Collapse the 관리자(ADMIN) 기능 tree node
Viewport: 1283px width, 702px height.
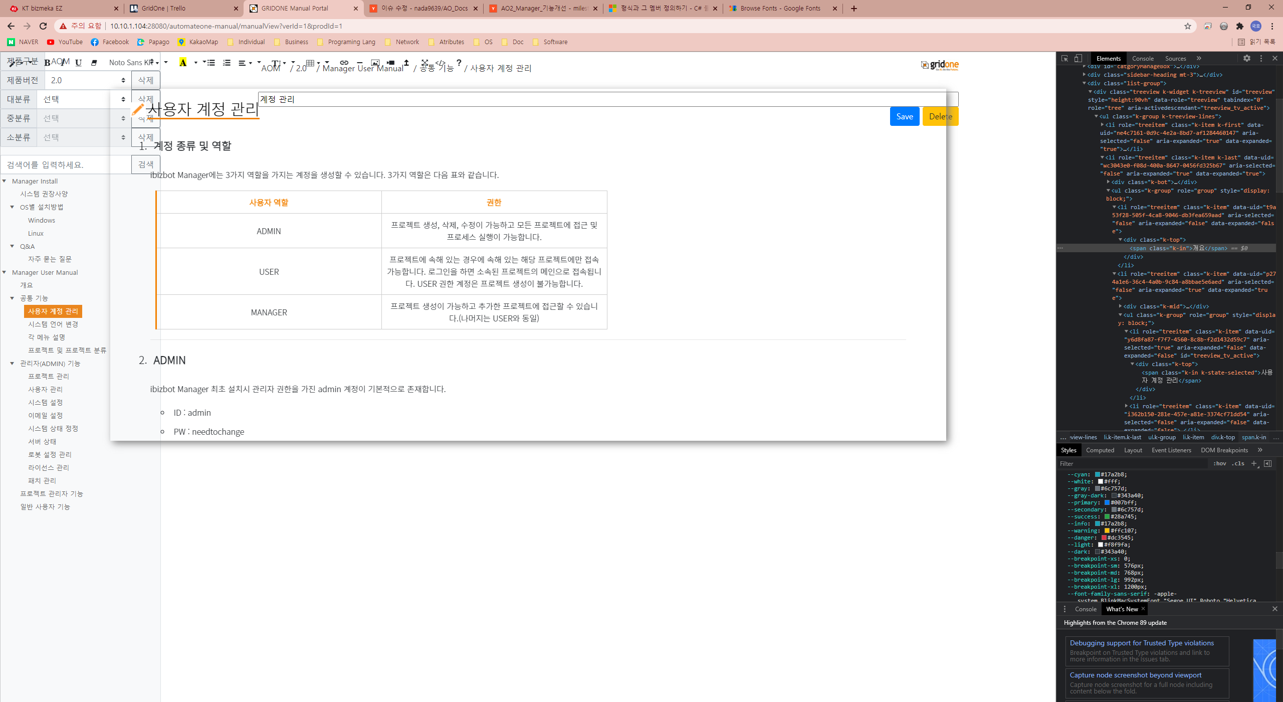coord(12,363)
